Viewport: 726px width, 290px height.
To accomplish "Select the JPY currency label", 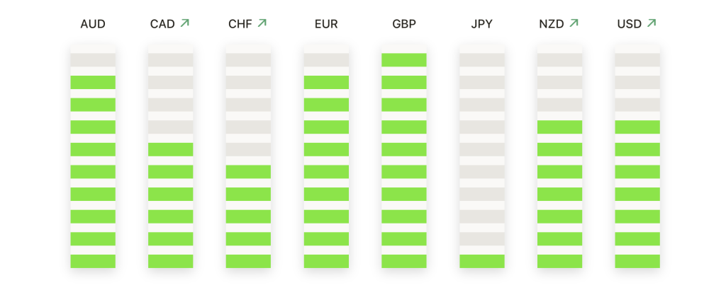I will click(x=482, y=24).
